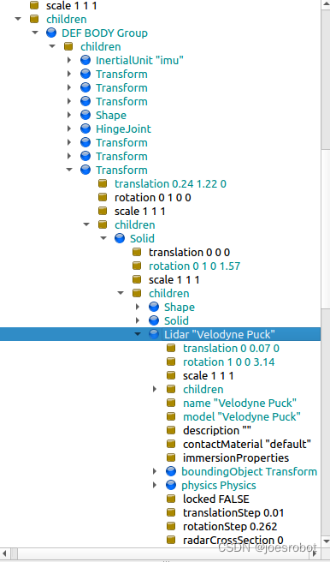Viewport: 330px width, 562px height.
Task: Click the blue sphere icon of DEF BODY Group
Action: [x=51, y=33]
